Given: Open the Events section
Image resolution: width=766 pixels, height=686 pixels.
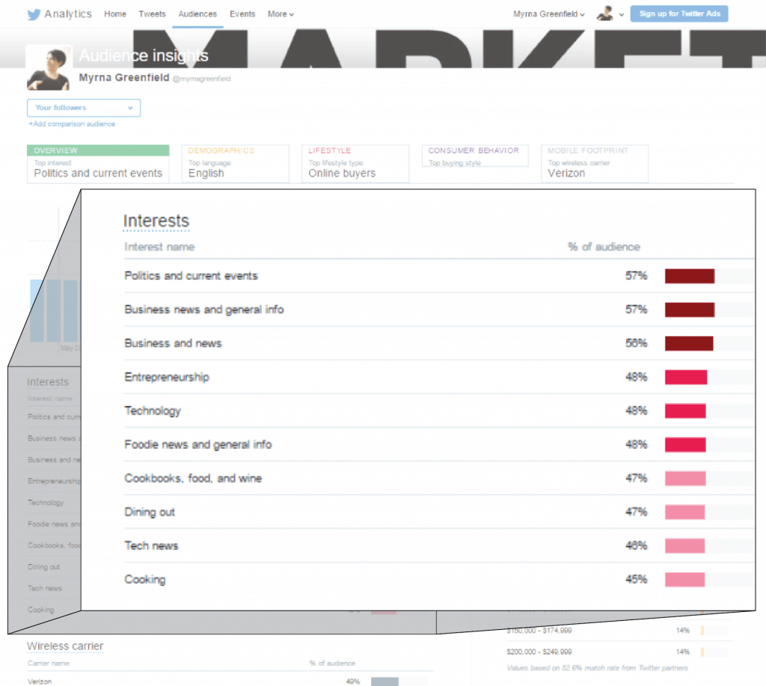Looking at the screenshot, I should pyautogui.click(x=242, y=13).
